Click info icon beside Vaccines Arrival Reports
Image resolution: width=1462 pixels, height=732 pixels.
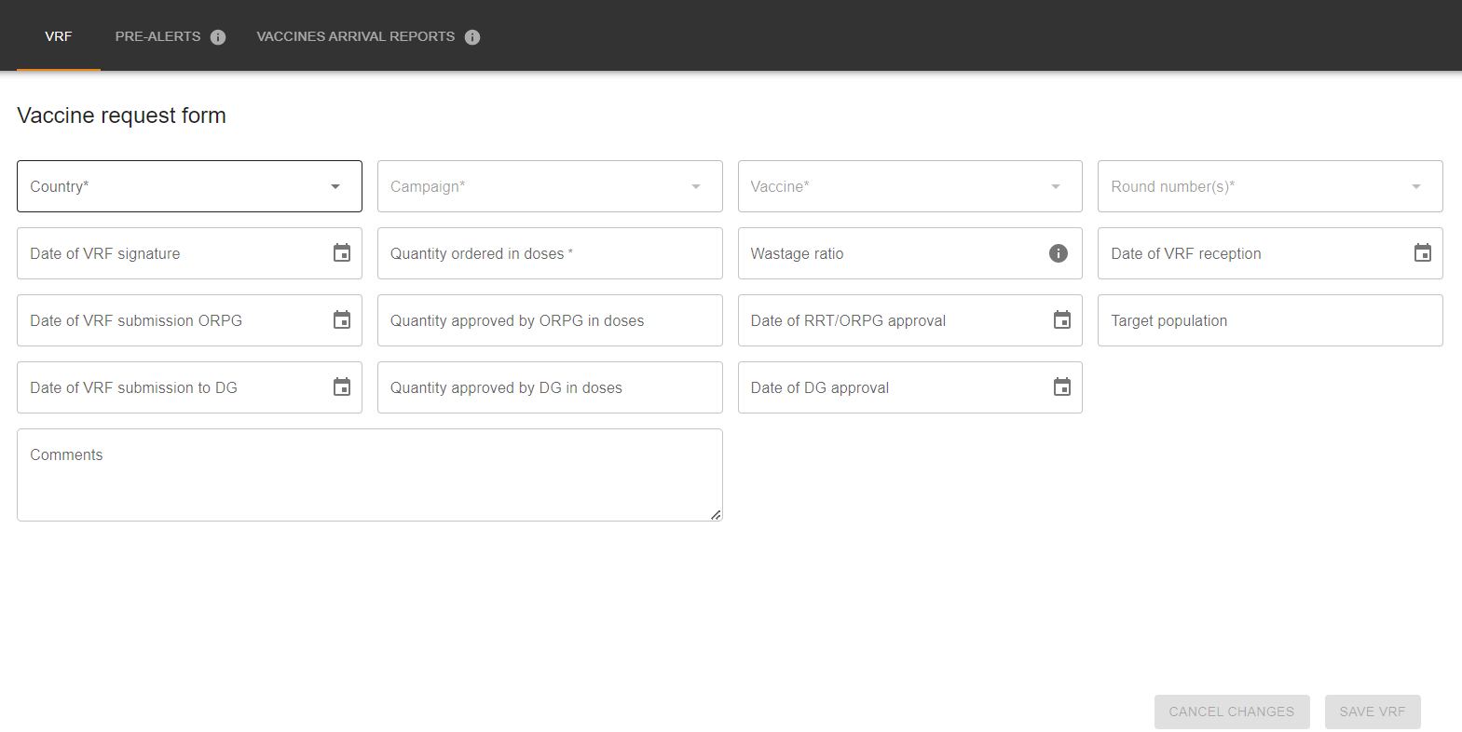(x=472, y=37)
